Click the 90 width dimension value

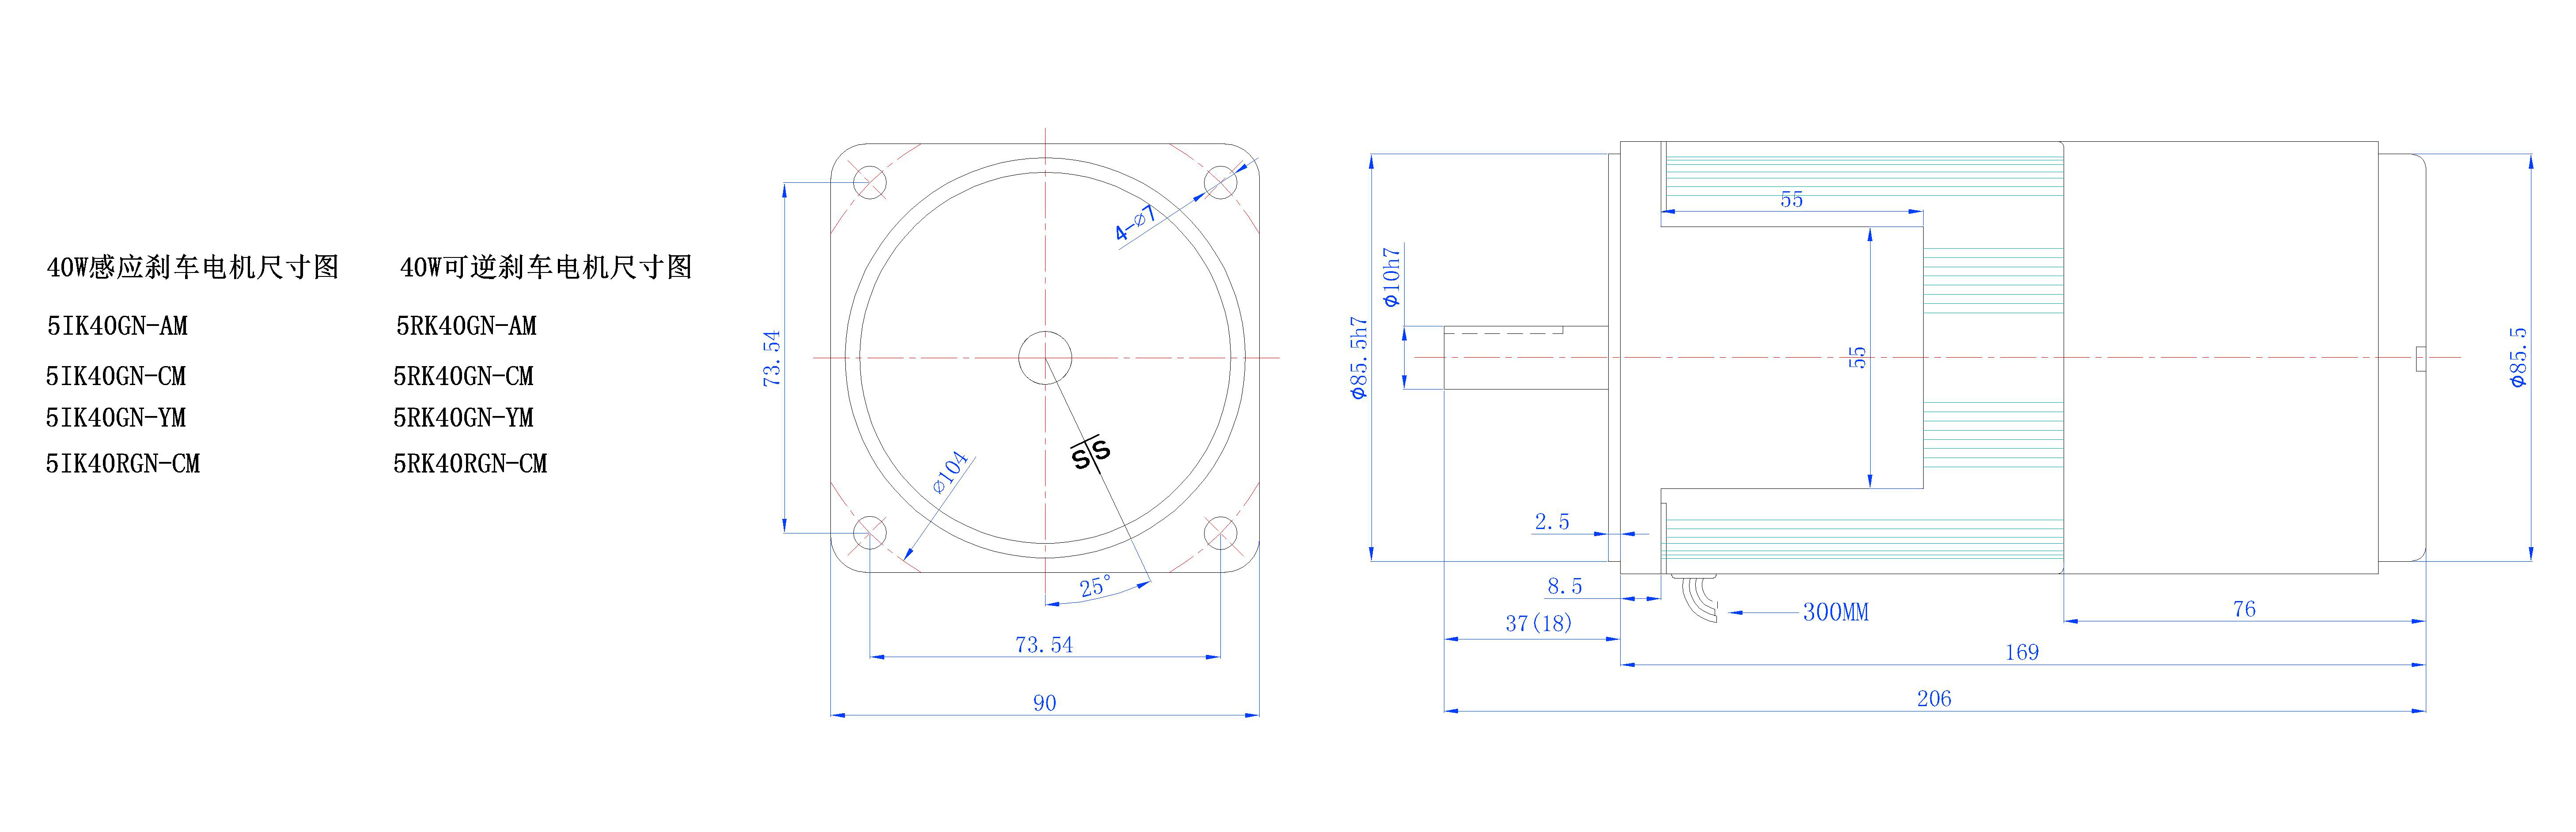1044,703
